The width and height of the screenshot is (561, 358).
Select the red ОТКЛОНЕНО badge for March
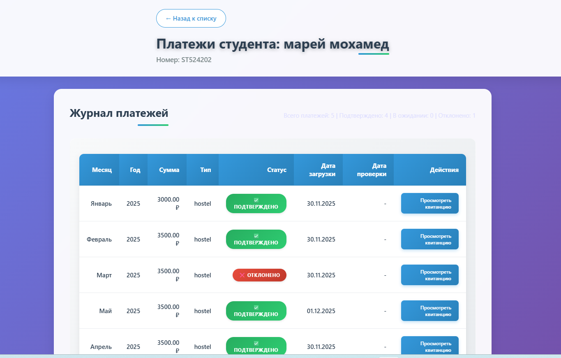(x=259, y=275)
